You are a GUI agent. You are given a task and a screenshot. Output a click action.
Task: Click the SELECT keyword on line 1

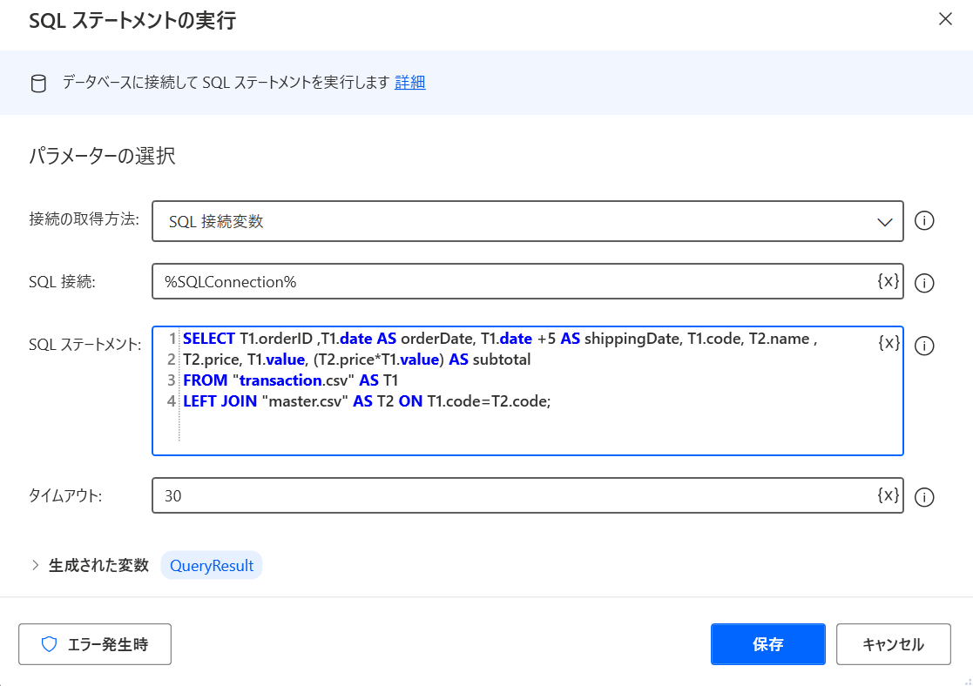(208, 339)
